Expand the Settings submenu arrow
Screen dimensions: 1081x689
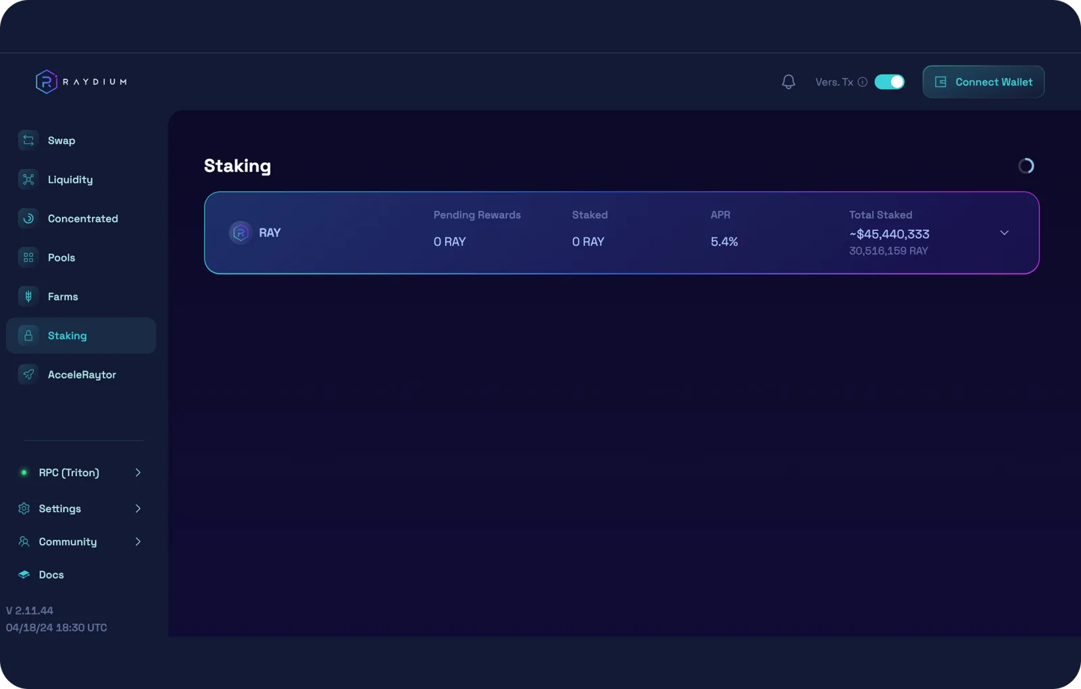click(x=138, y=509)
